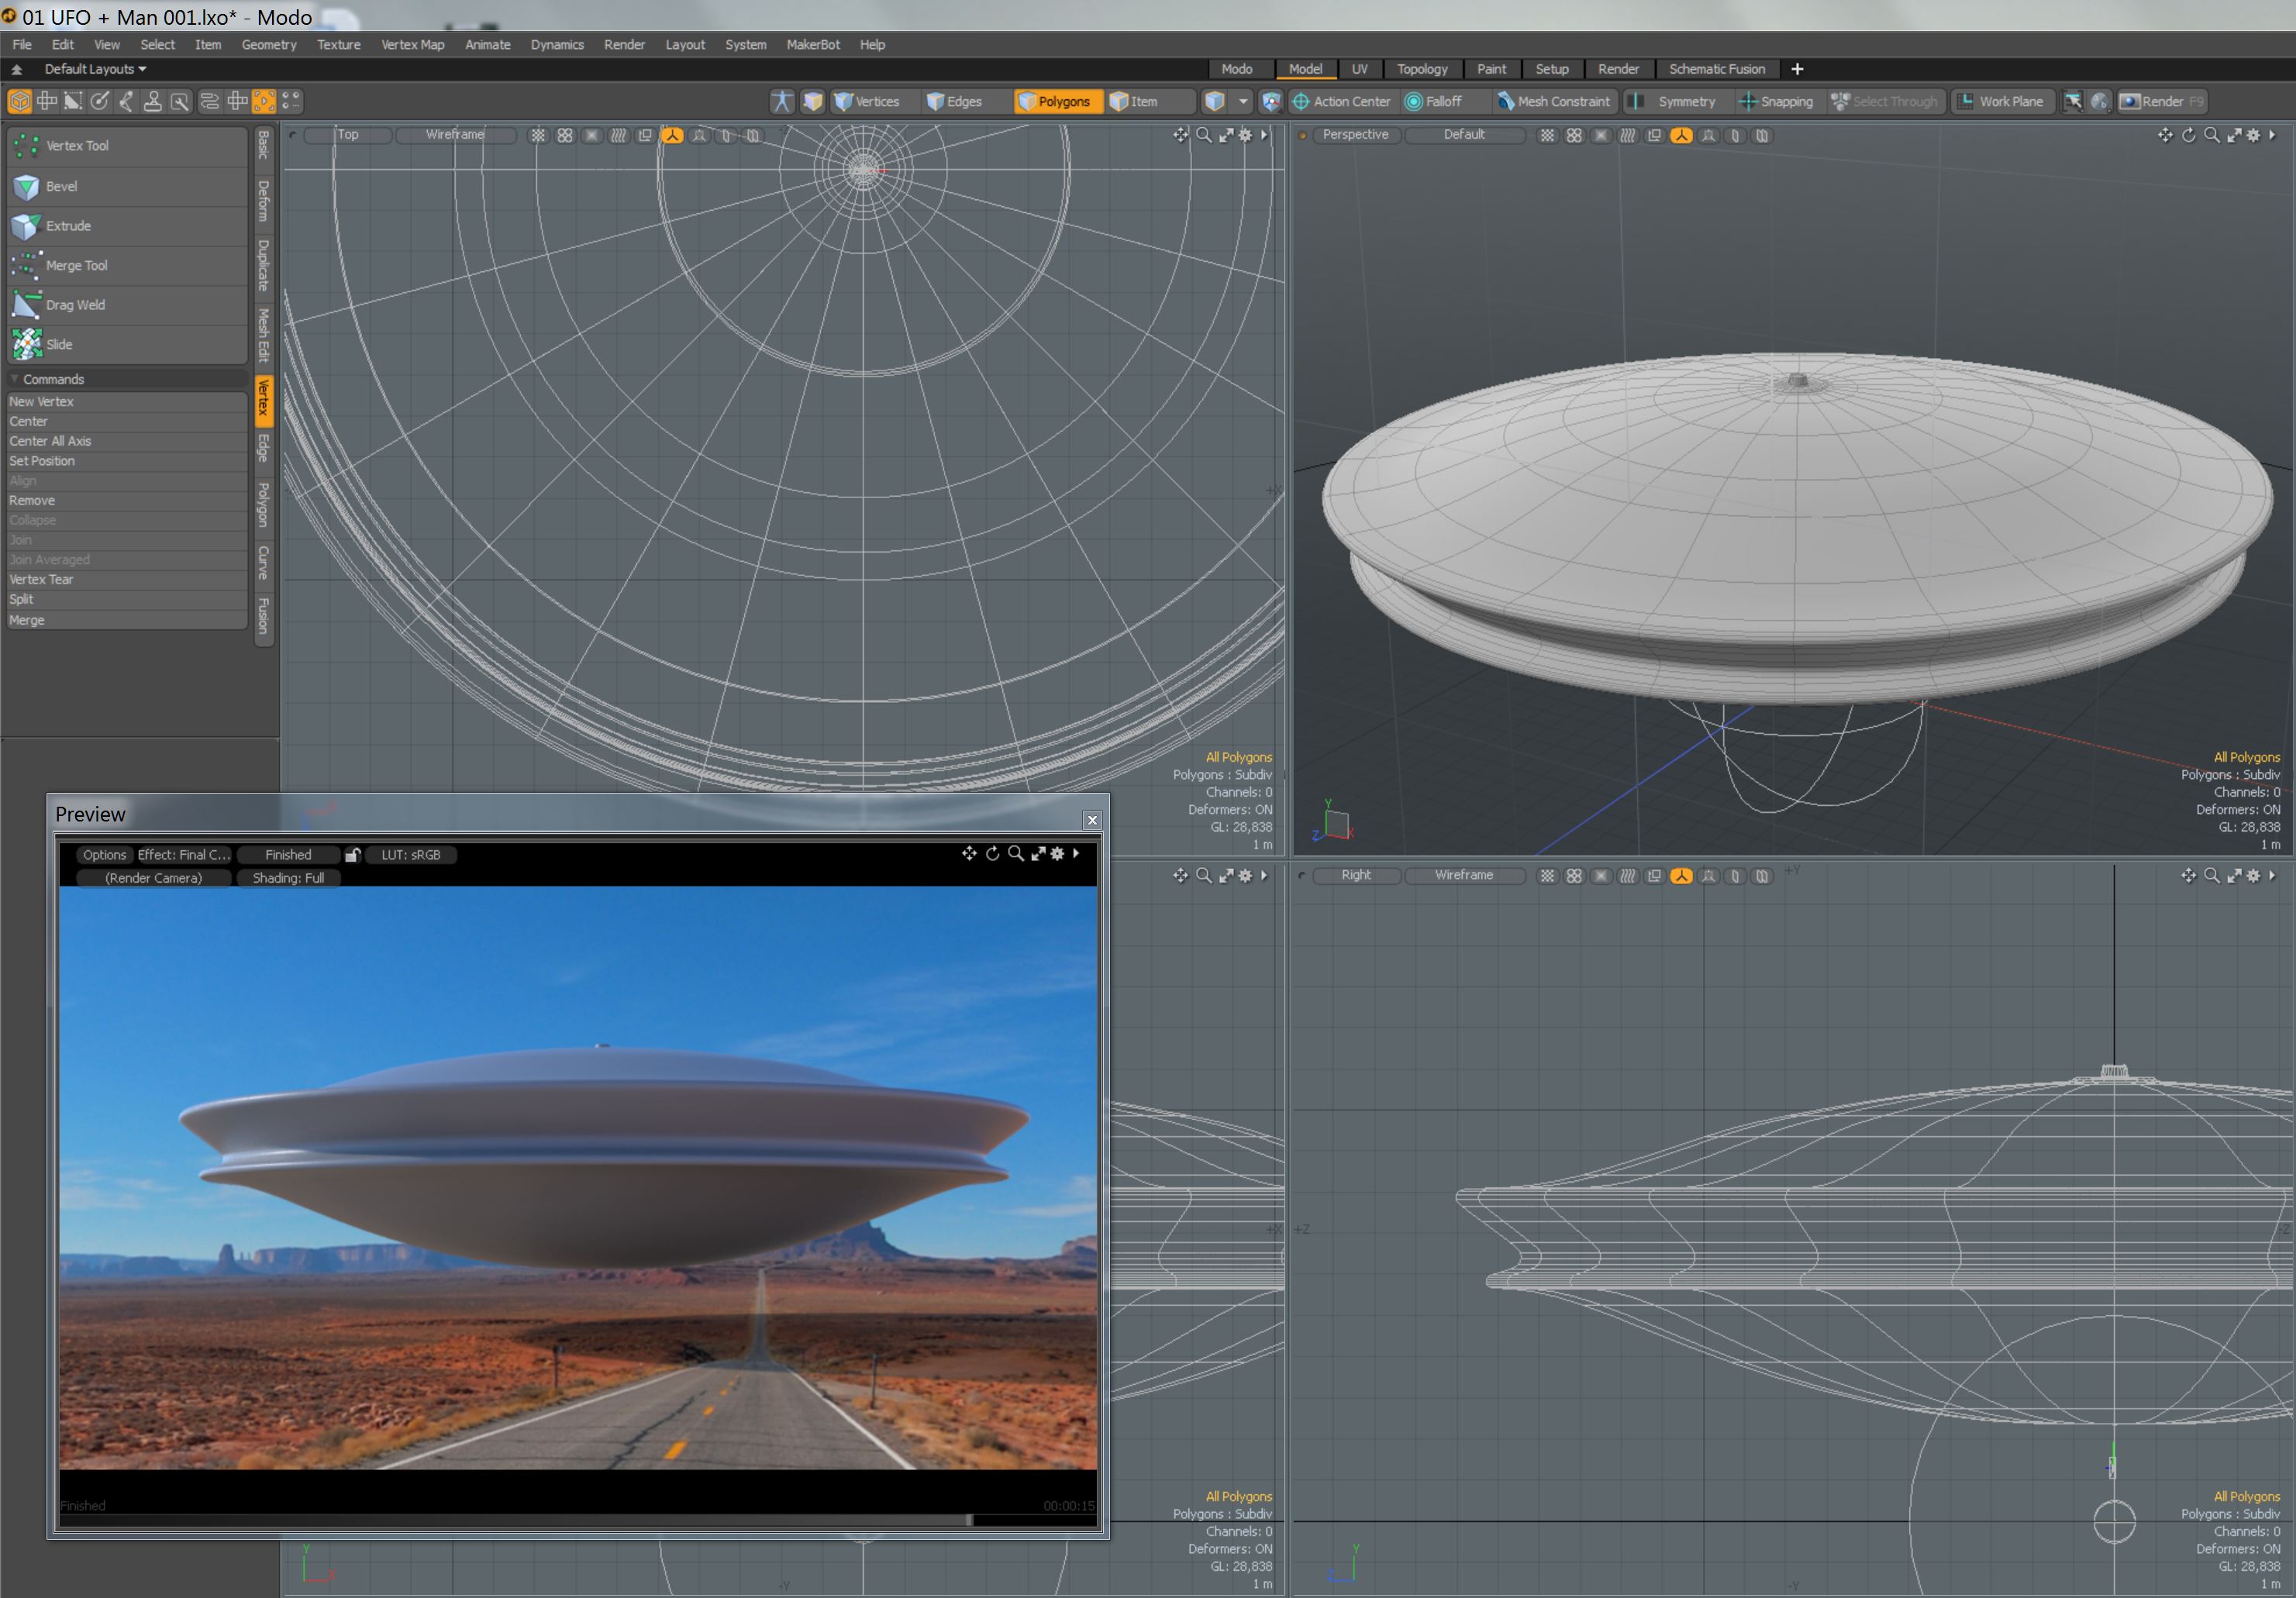
Task: Click the Center All Axis command
Action: pos(50,441)
